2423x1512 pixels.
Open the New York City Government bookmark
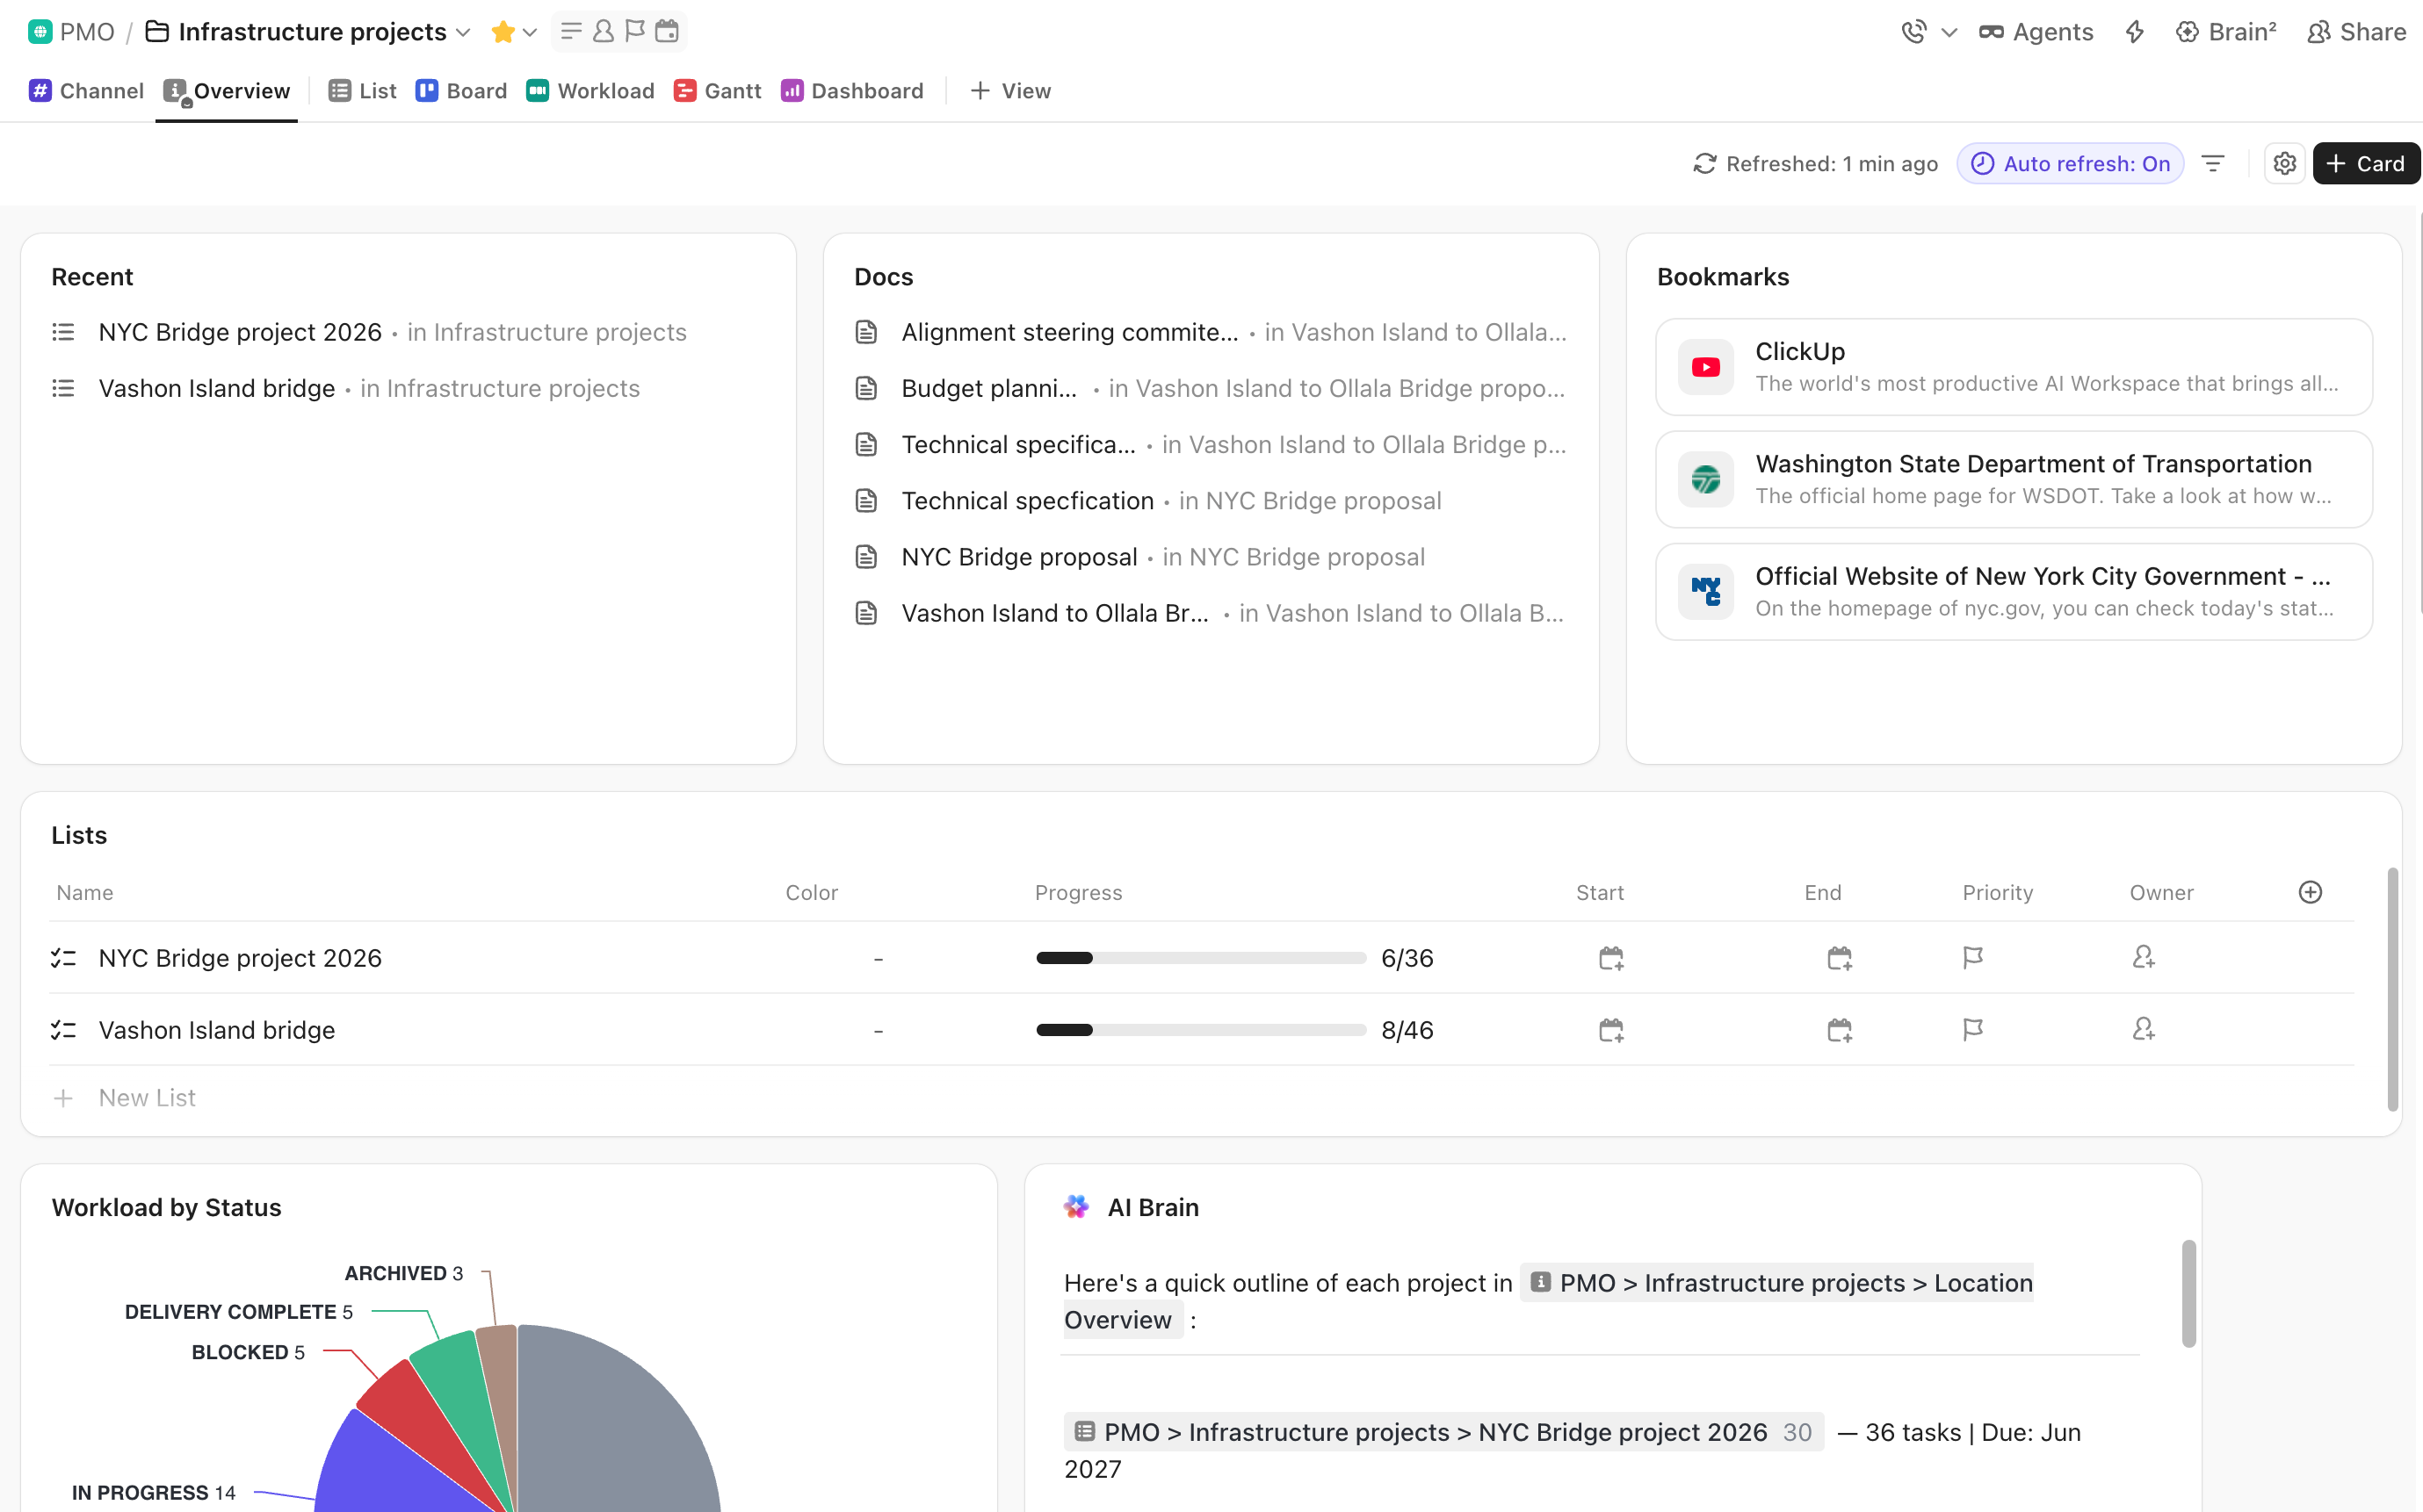(2013, 591)
